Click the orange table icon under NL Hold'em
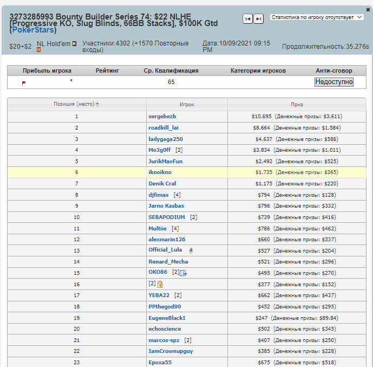This screenshot has width=373, height=367. (x=39, y=50)
